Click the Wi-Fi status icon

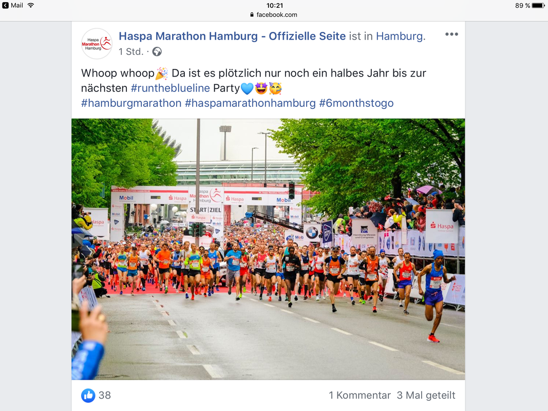[x=31, y=5]
